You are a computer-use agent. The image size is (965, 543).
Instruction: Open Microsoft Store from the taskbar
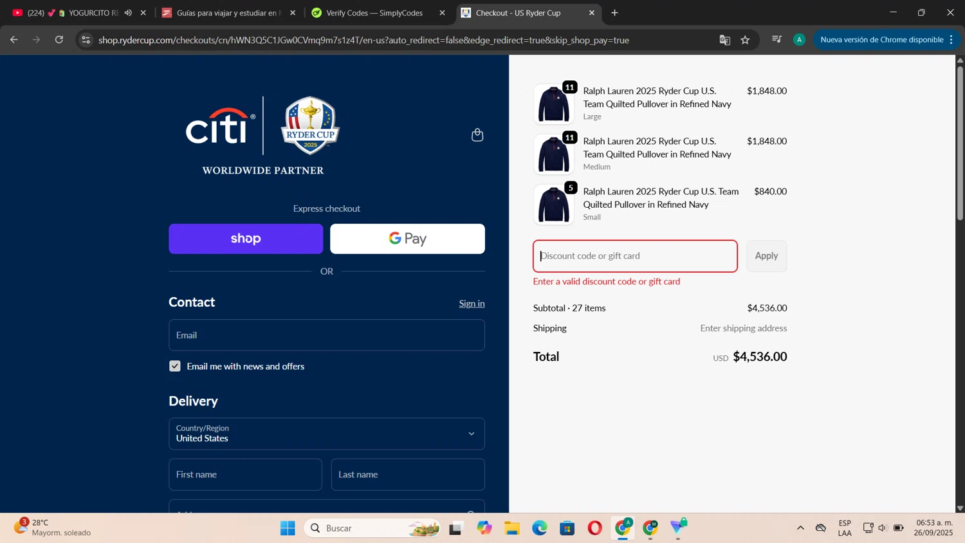(x=567, y=528)
